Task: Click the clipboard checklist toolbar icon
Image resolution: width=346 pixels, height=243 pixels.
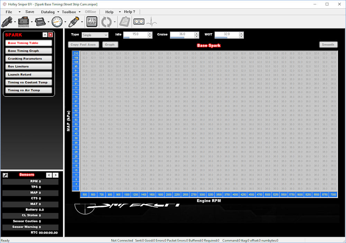Action: click(x=125, y=22)
